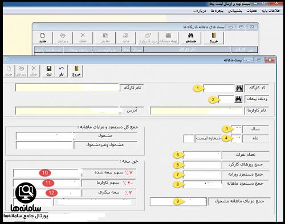This screenshot has width=285, height=224.
Task: Maximize the لیست ماهانه window
Action: click(259, 60)
